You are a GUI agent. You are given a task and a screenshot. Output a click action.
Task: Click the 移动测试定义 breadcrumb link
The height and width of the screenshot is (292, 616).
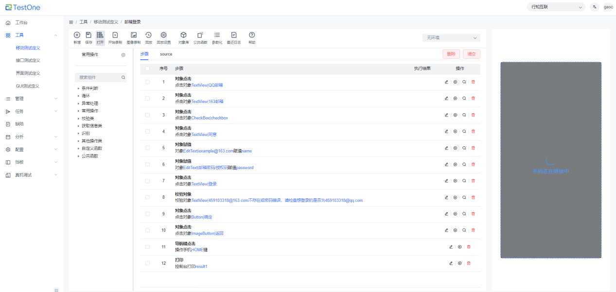106,22
